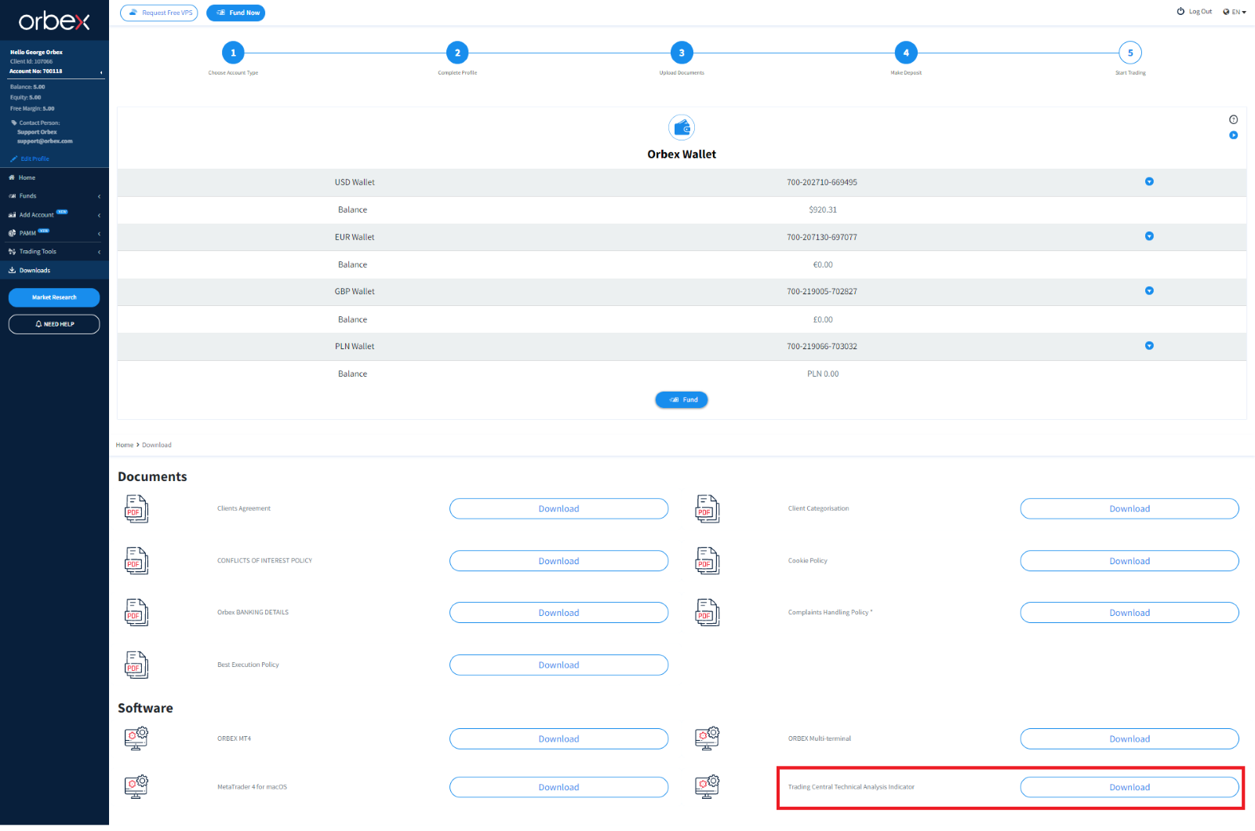1255x831 pixels.
Task: Click the MetaTrader 4 for macOS software icon
Action: pyautogui.click(x=136, y=787)
